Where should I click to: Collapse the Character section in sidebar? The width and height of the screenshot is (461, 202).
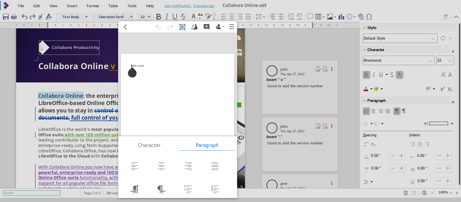tap(364, 50)
